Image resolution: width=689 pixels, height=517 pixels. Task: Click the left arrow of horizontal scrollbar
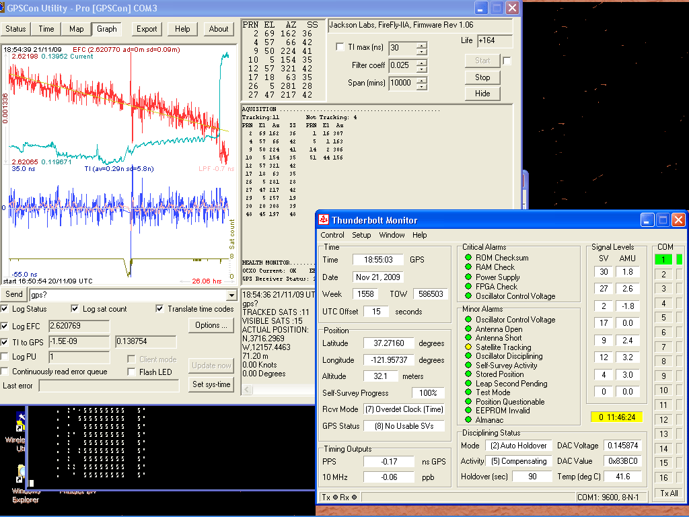pyautogui.click(x=247, y=390)
